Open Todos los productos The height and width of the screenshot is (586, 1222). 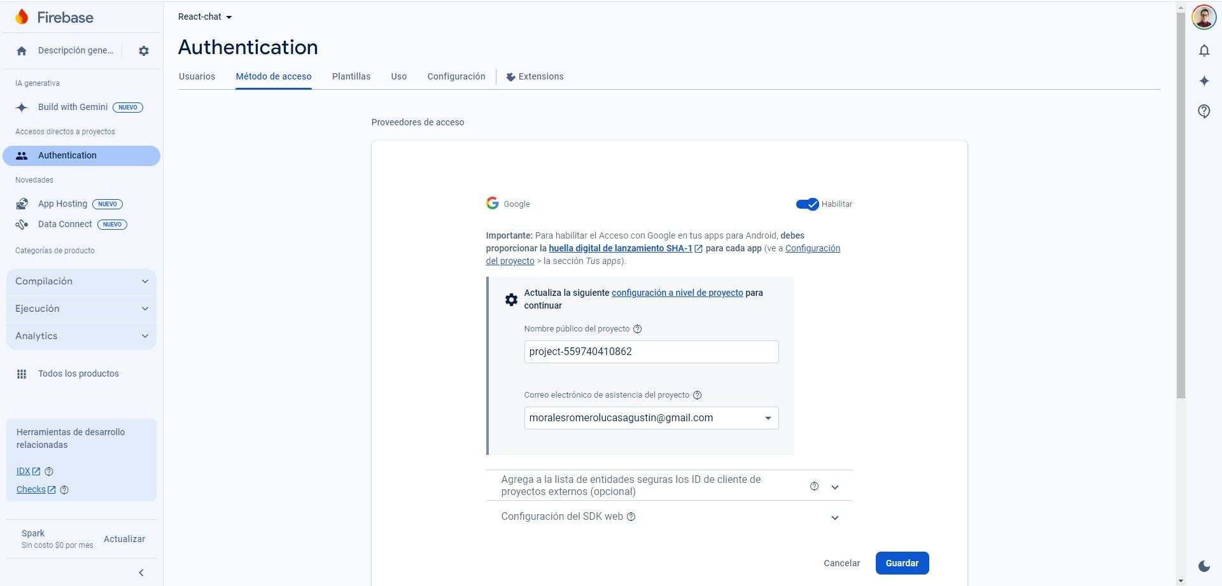[x=78, y=373]
